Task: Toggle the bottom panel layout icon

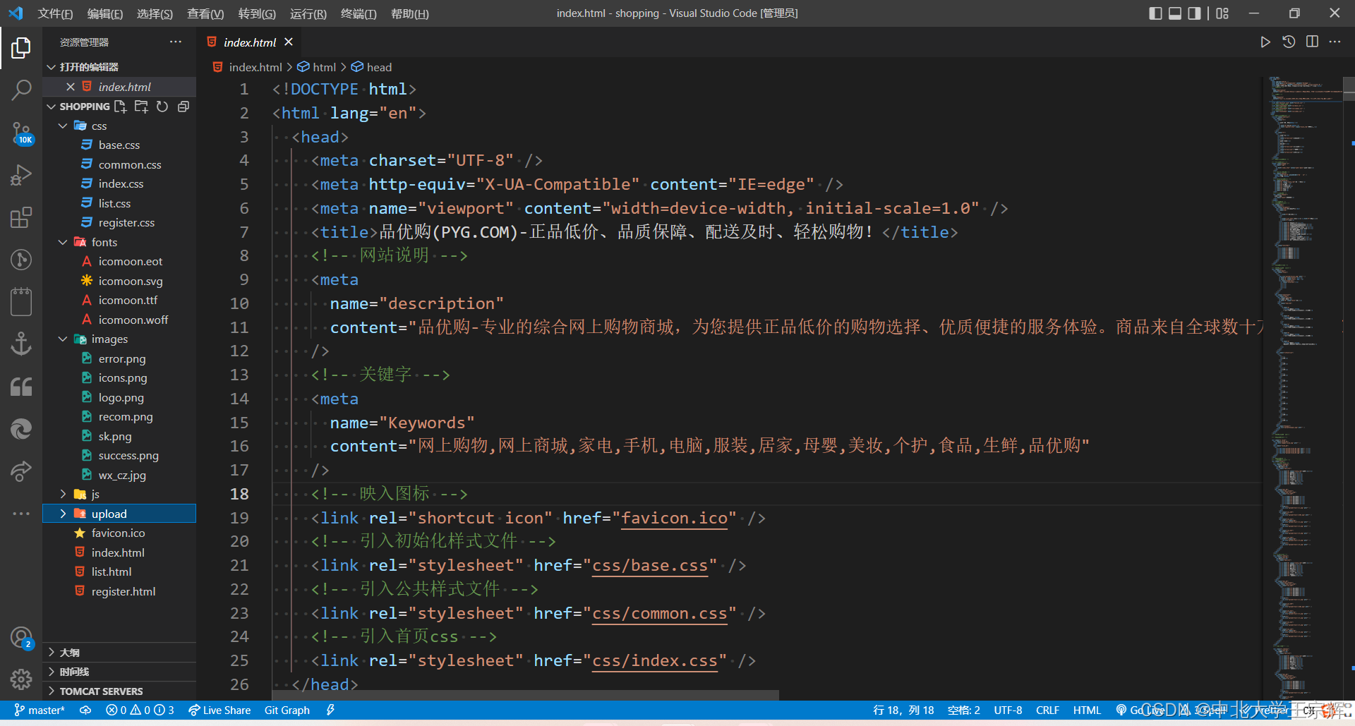Action: tap(1175, 13)
